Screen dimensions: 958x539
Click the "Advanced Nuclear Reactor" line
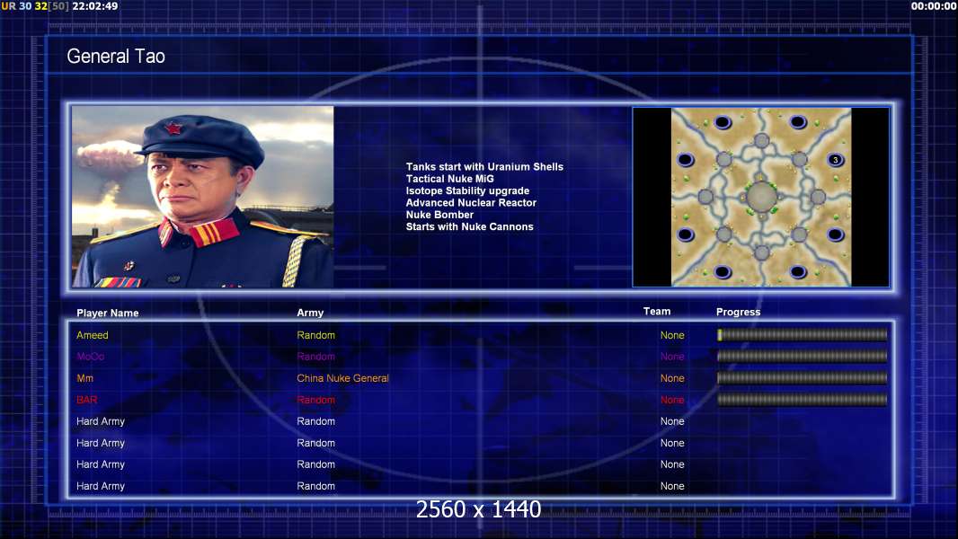click(471, 203)
